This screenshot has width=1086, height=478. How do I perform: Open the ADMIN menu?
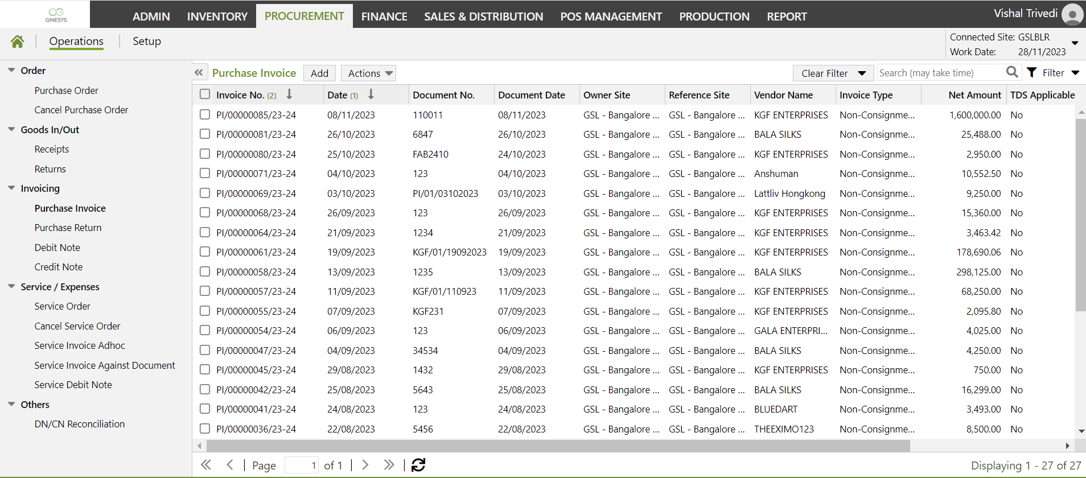click(x=151, y=17)
